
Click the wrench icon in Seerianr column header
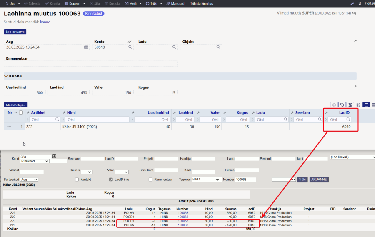pyautogui.click(x=292, y=112)
